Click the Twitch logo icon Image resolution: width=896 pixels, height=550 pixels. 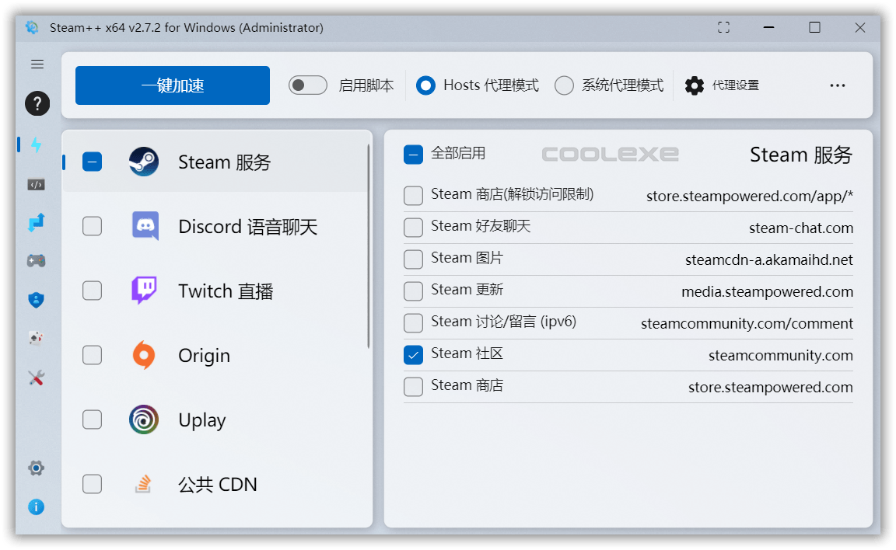pos(144,291)
